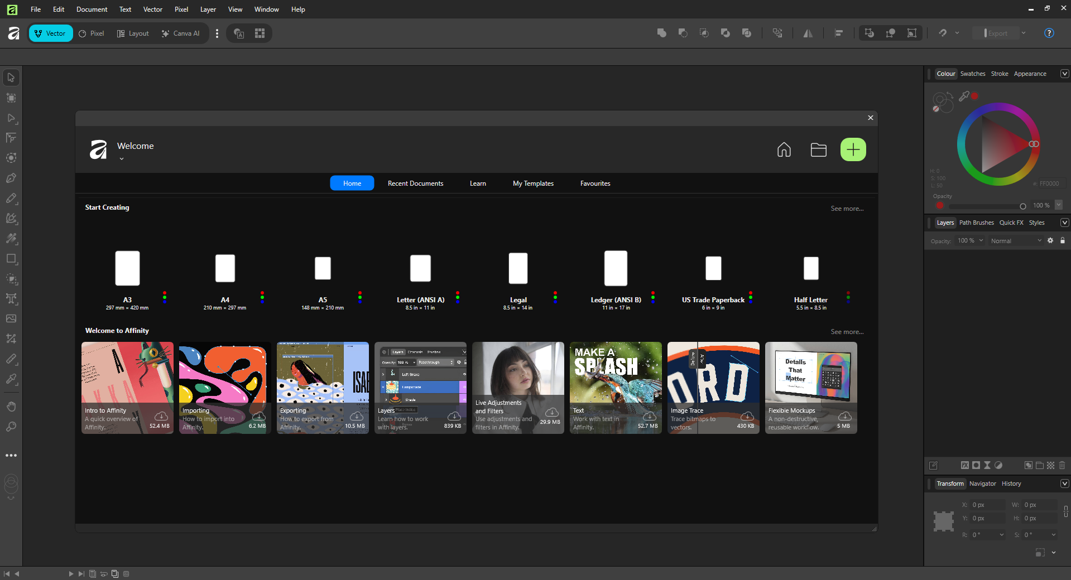Swap the stroke and fill colours
This screenshot has width=1071, height=580.
click(x=949, y=95)
